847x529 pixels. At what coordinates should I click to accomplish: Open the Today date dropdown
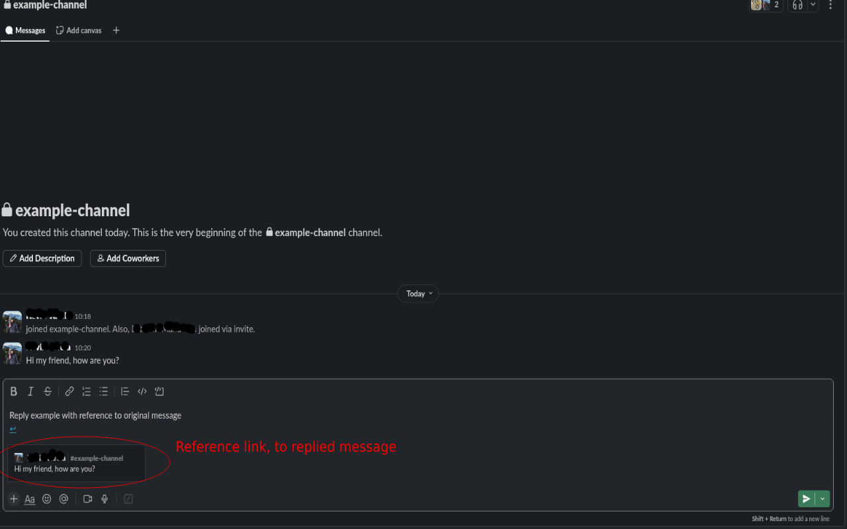click(418, 294)
